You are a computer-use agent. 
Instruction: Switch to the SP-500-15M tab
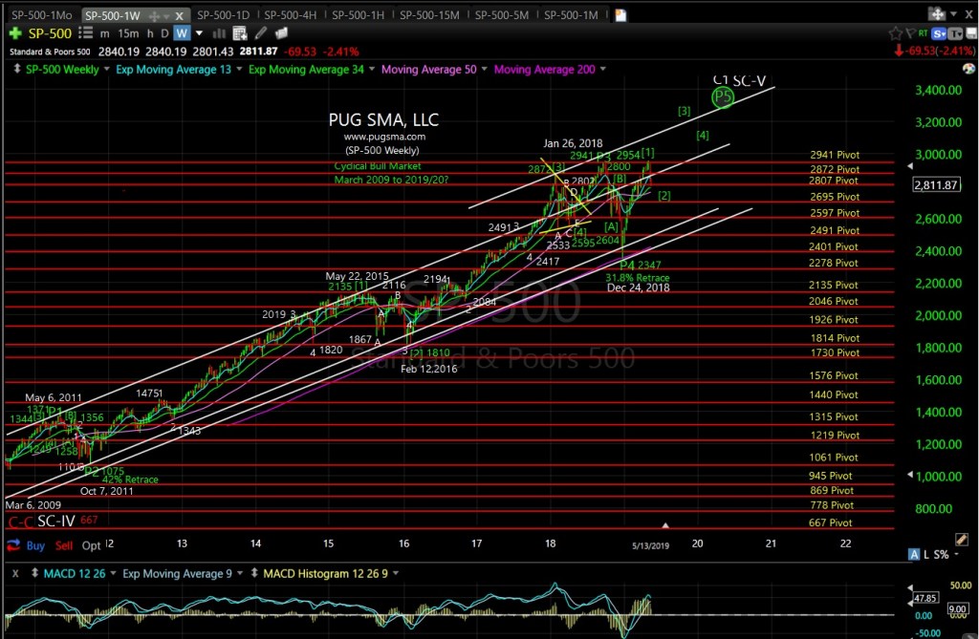click(429, 15)
